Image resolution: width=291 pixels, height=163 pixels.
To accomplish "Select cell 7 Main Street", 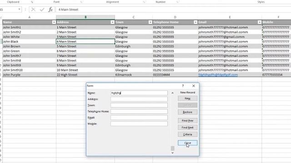I will [85, 56].
